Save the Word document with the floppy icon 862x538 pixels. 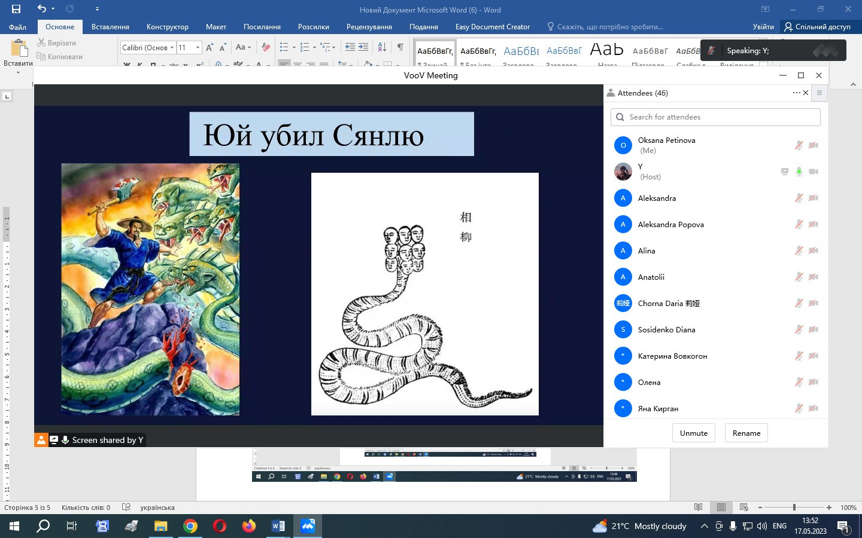(16, 9)
